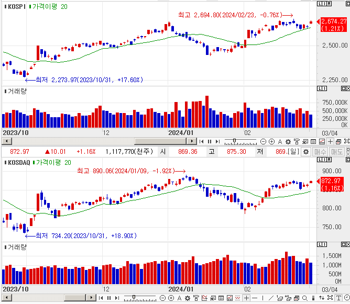
Task: Select the diagonal trend line tool
Action: point(271,298)
